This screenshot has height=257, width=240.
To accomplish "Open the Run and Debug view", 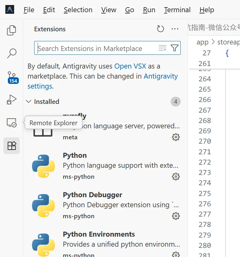I will tap(12, 100).
